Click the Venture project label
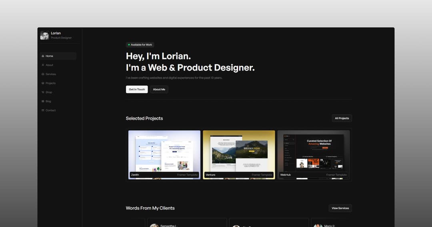The height and width of the screenshot is (227, 432). tap(210, 175)
